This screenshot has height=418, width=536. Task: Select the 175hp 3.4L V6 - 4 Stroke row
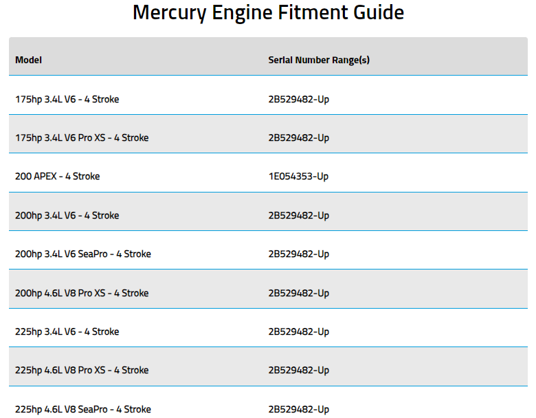click(x=67, y=99)
